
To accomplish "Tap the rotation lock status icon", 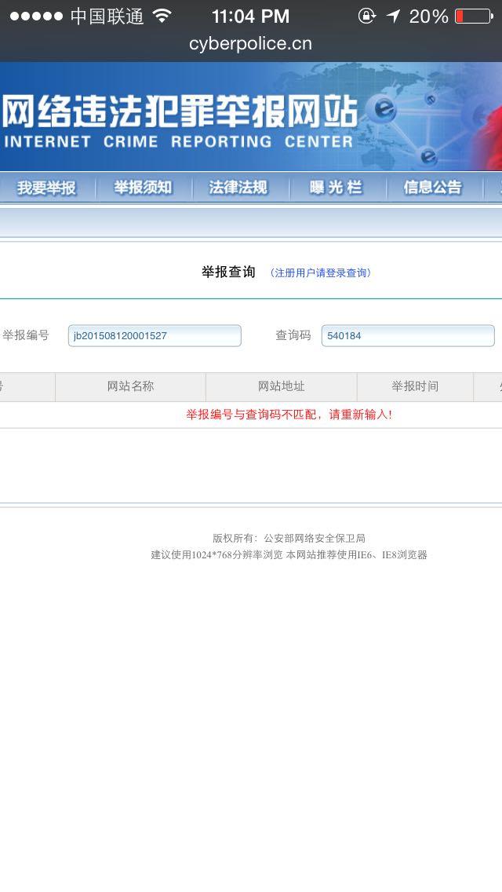I will coord(366,16).
